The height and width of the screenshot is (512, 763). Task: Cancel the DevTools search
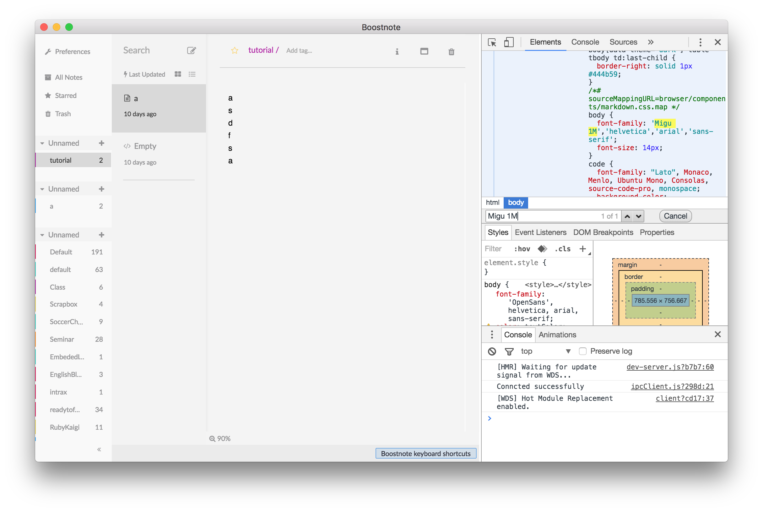tap(675, 216)
